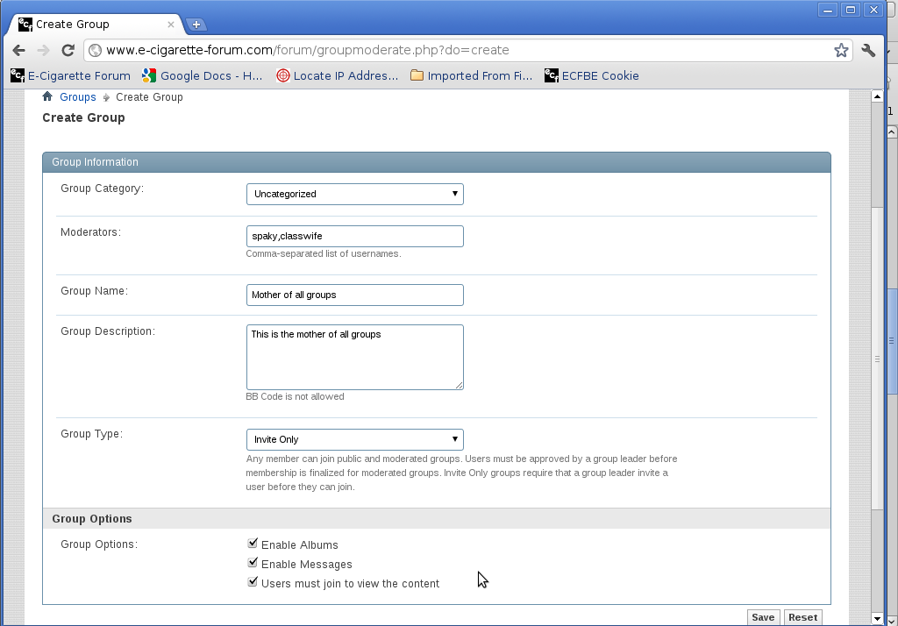This screenshot has height=626, width=898.
Task: Click the page scrollbar down arrow
Action: coord(877,619)
